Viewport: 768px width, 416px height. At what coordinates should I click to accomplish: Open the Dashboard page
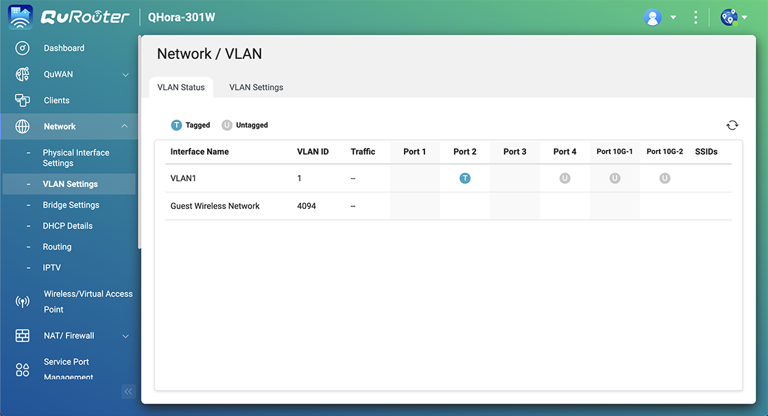pyautogui.click(x=64, y=48)
